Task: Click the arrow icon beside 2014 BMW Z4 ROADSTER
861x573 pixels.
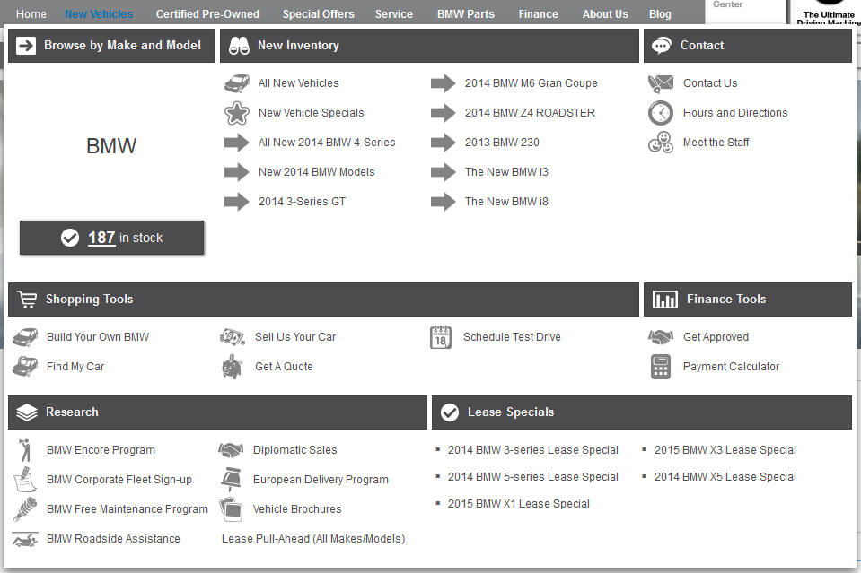Action: coord(444,113)
